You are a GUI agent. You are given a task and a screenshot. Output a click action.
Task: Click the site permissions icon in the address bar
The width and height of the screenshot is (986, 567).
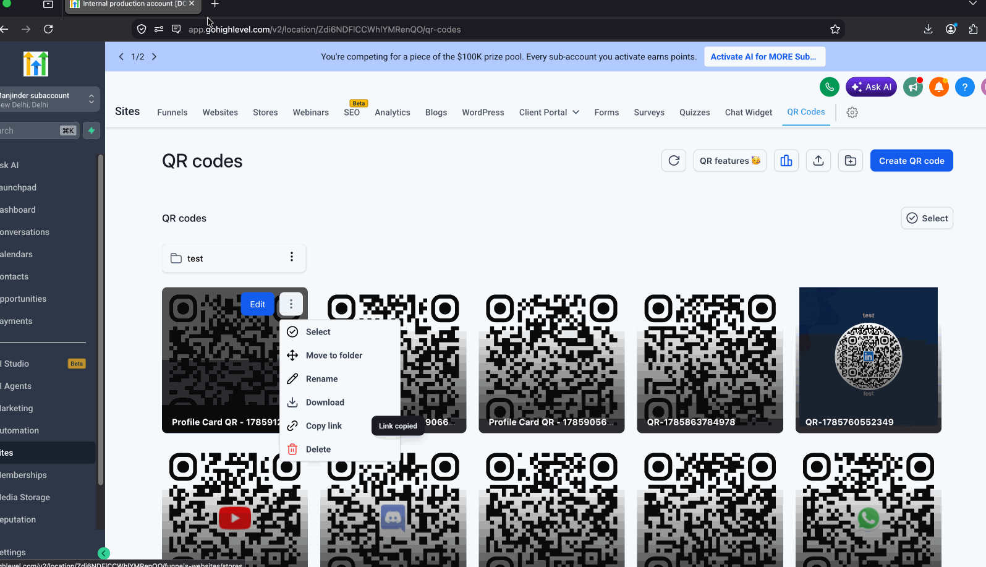coord(159,29)
